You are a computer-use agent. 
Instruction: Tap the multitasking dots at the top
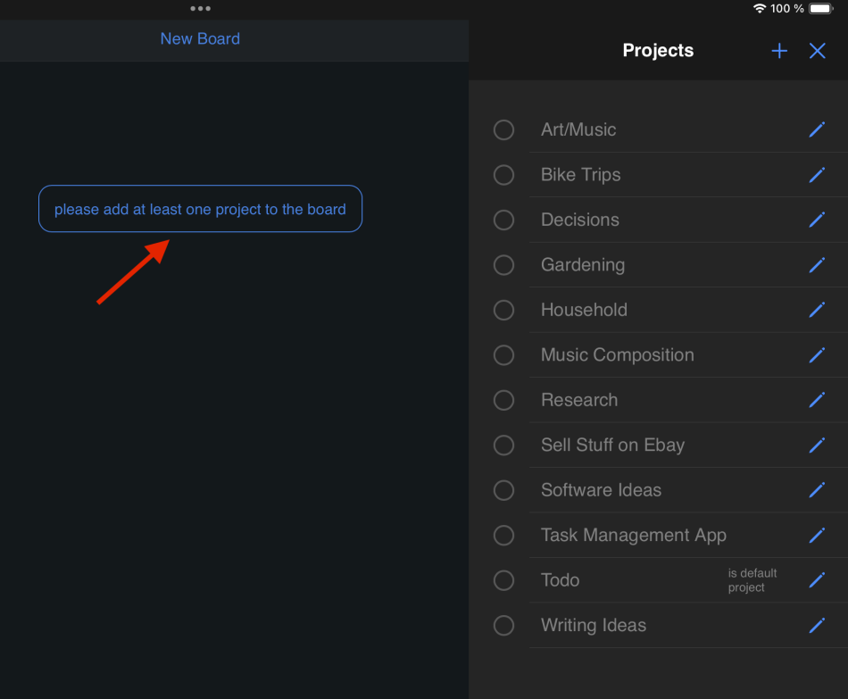(200, 9)
